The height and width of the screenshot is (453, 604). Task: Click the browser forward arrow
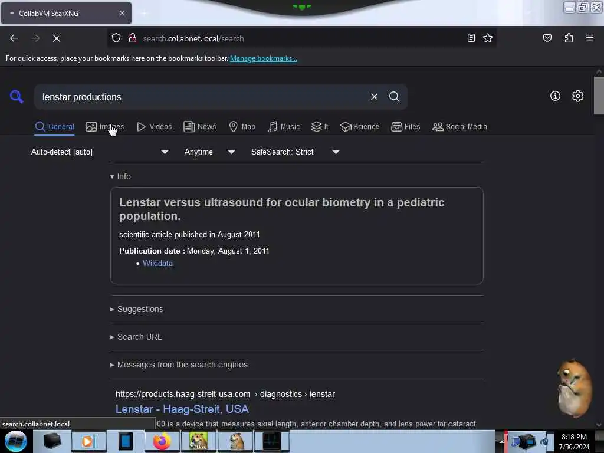[x=35, y=38]
